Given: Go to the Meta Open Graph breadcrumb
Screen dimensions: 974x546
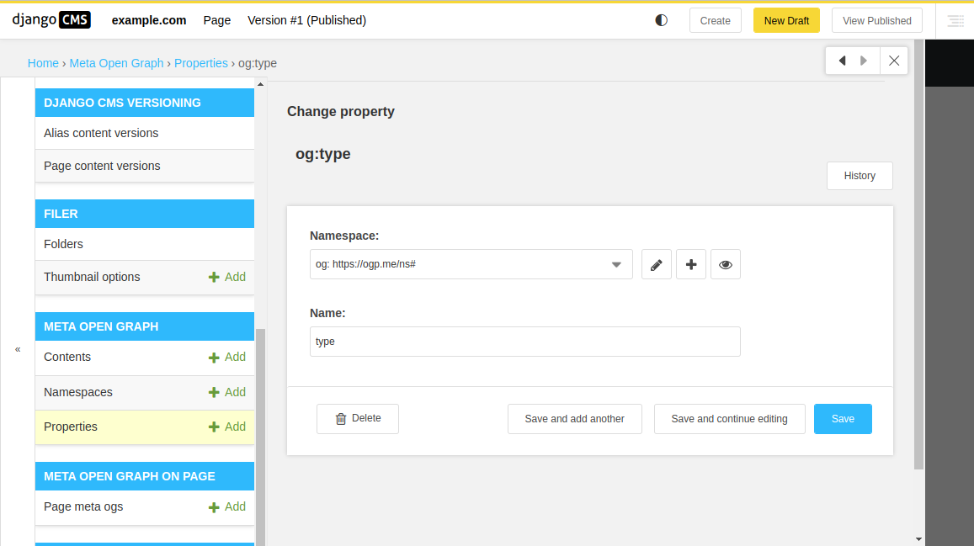Looking at the screenshot, I should click(116, 63).
